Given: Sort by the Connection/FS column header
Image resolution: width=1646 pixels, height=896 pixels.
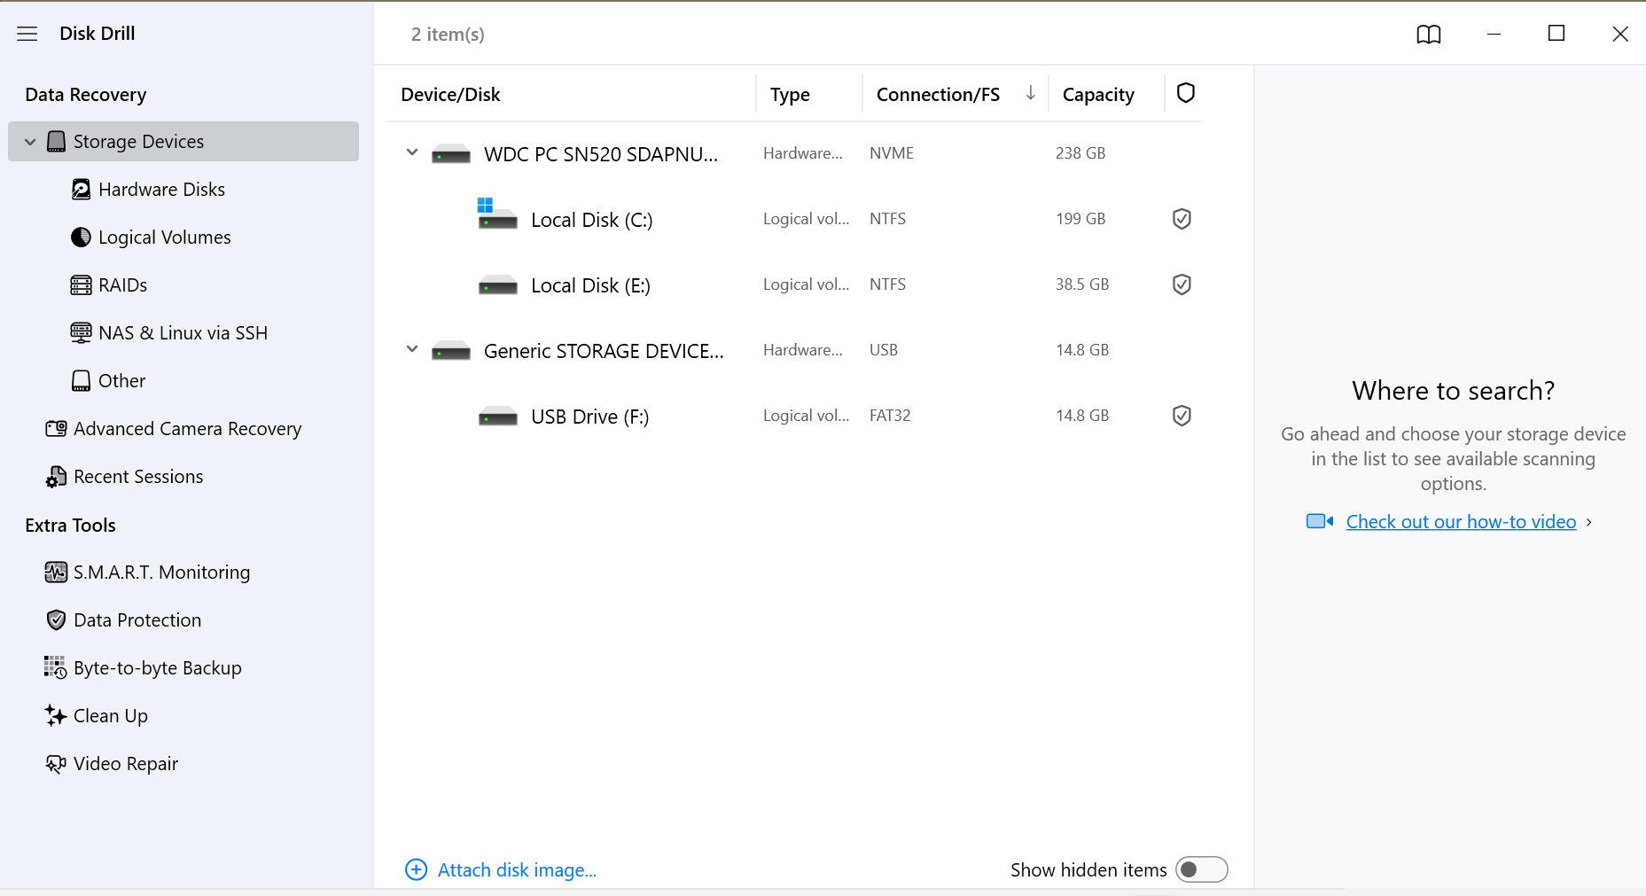Looking at the screenshot, I should coord(938,95).
